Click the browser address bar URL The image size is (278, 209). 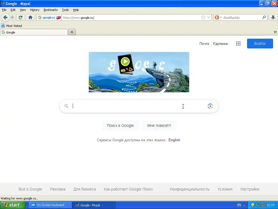[x=131, y=18]
